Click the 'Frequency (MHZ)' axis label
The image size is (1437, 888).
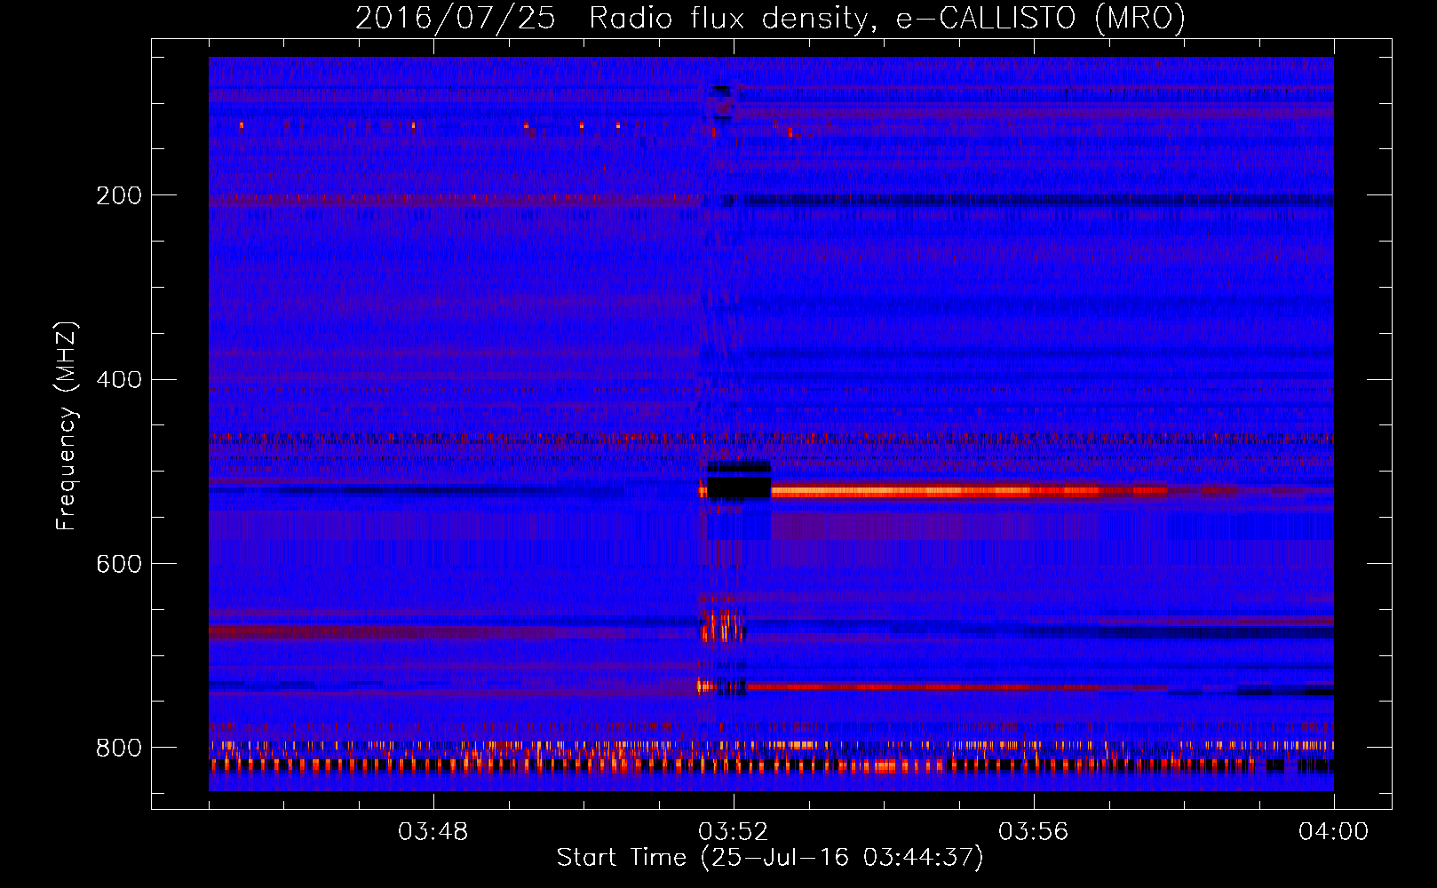67,426
